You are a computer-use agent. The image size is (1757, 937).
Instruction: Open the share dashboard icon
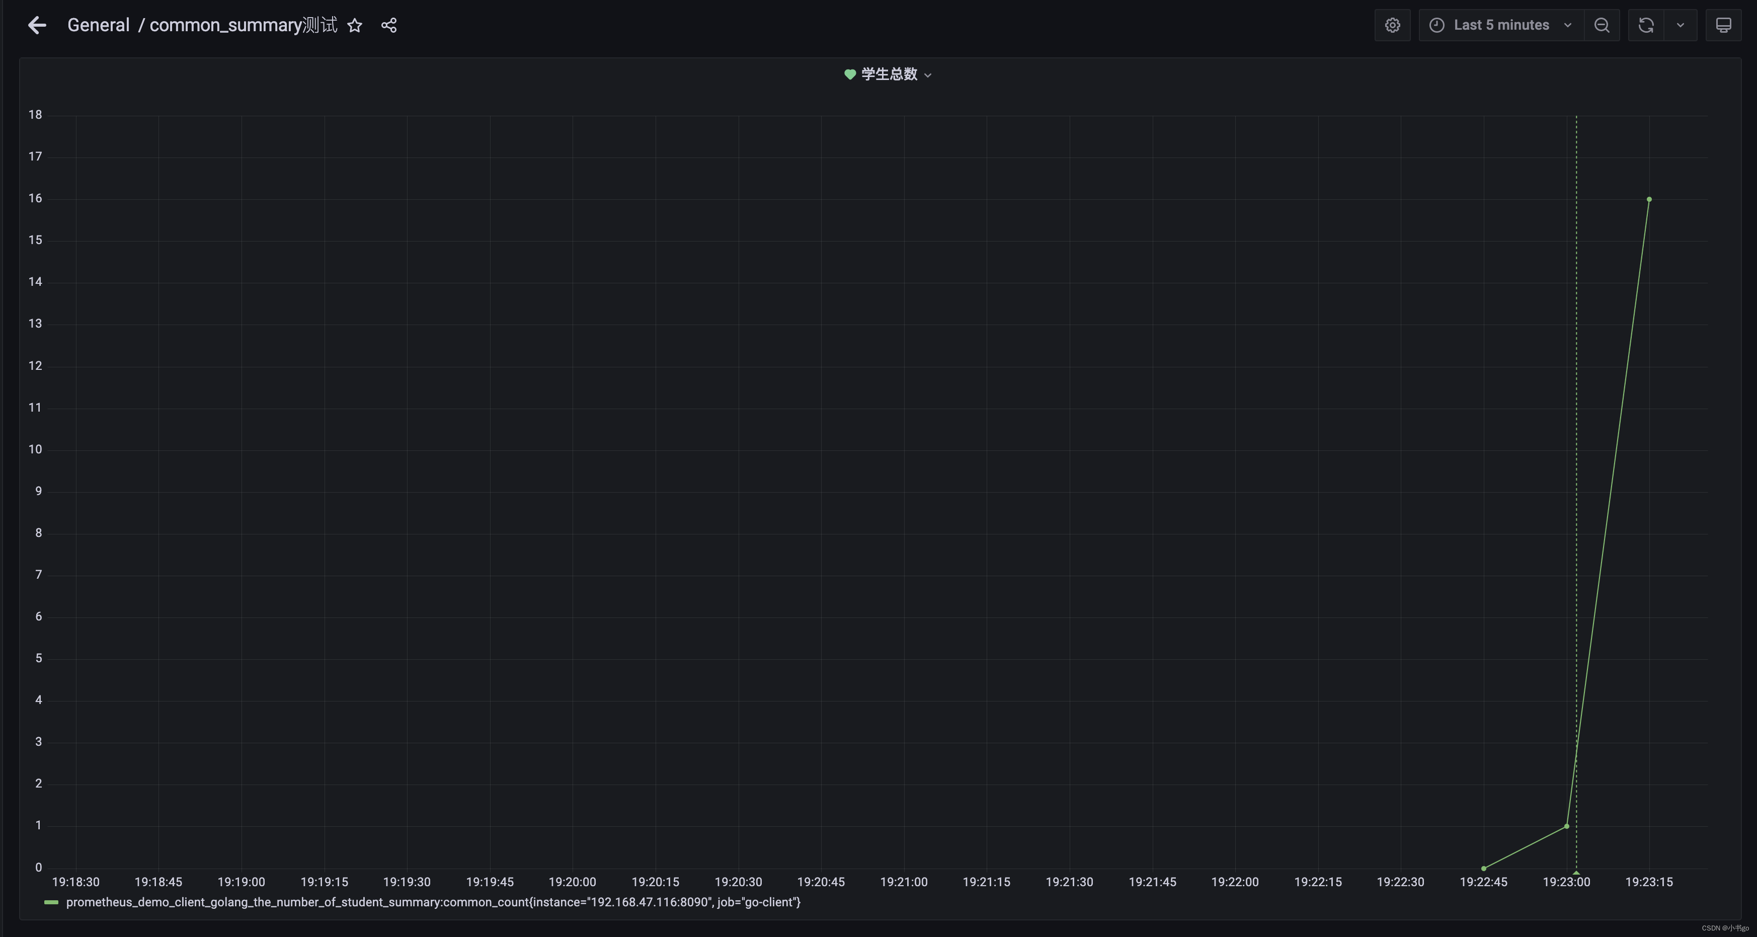coord(389,25)
